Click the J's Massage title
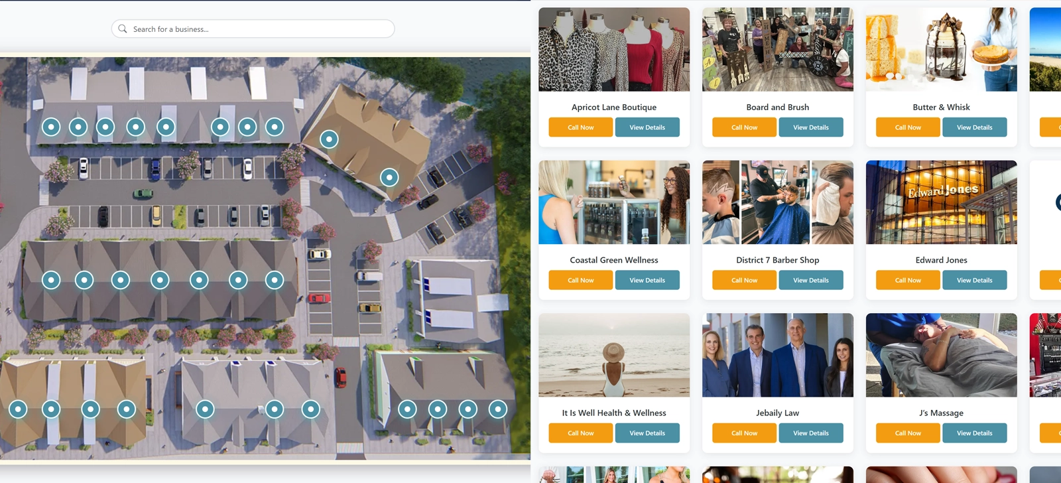The height and width of the screenshot is (483, 1061). [942, 413]
